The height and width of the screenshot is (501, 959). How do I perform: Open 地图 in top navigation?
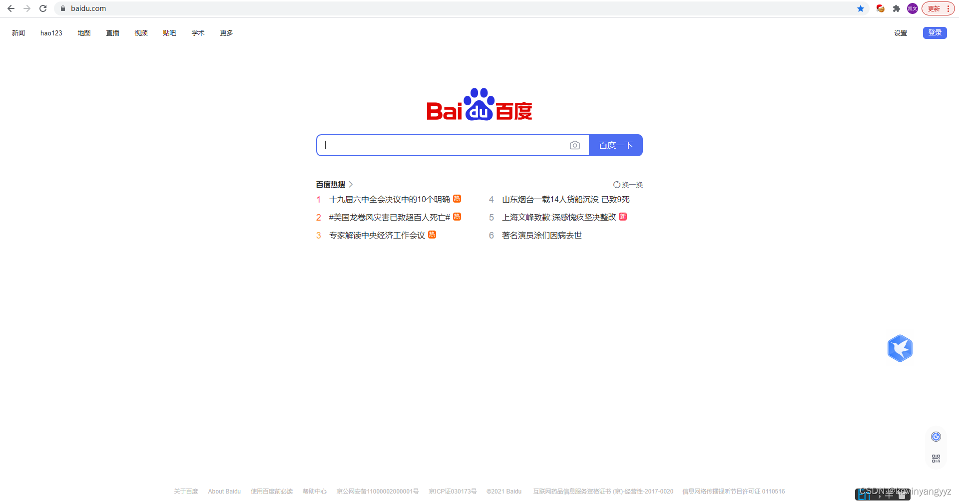coord(84,33)
